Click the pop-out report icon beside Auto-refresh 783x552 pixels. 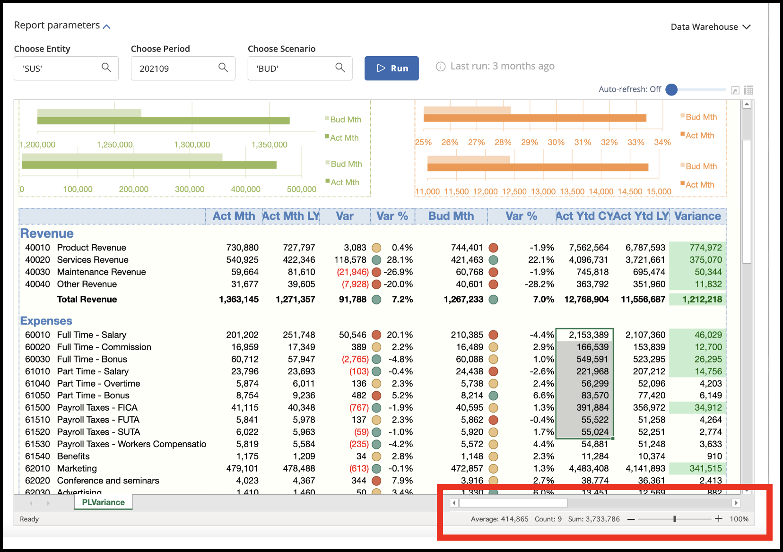point(735,90)
